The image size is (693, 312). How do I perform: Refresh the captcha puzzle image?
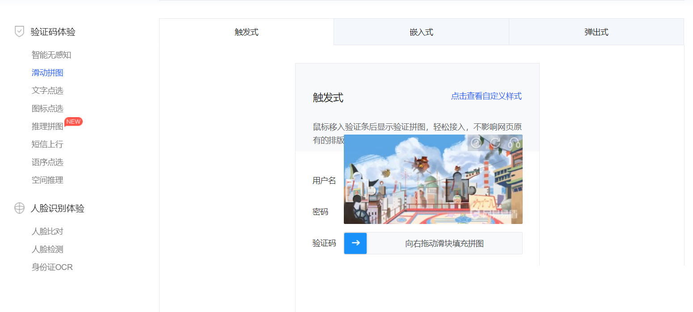(x=494, y=143)
